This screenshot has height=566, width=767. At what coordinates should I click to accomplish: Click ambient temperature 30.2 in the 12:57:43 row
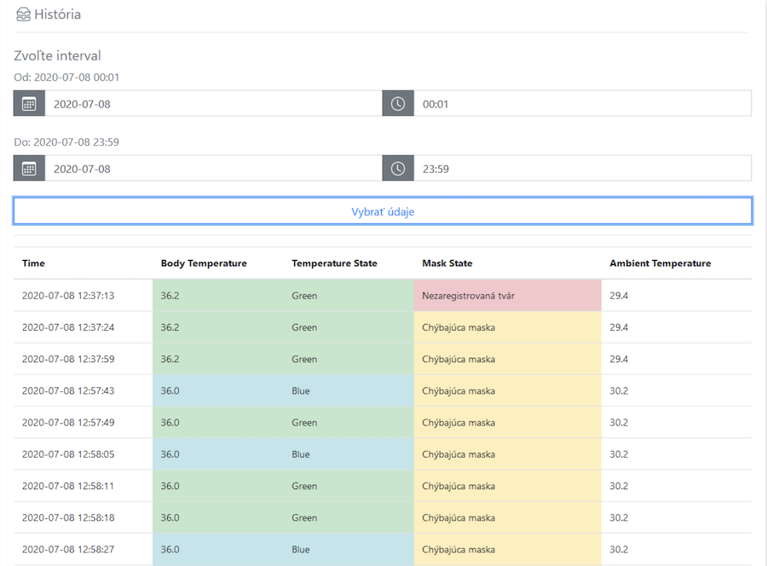(x=619, y=391)
